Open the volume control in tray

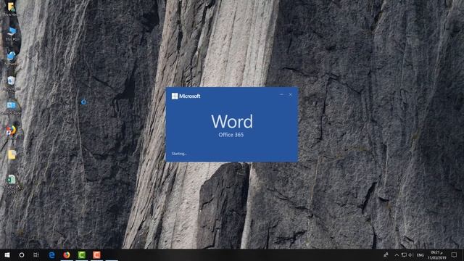point(410,254)
